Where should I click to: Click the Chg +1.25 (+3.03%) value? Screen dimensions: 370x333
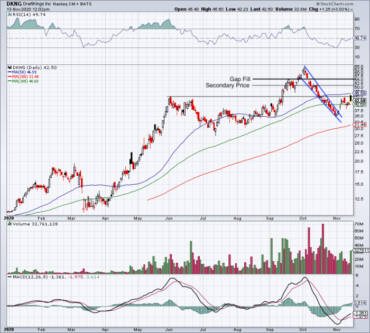click(x=329, y=9)
